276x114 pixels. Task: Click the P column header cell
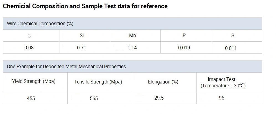pos(184,36)
